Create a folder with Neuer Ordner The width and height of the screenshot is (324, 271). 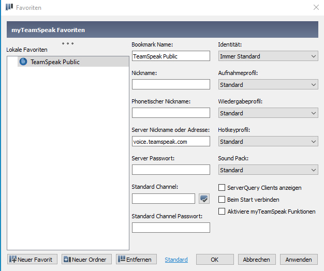coord(86,259)
